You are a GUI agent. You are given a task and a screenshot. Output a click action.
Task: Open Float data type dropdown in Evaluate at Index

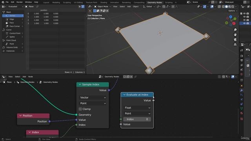[137, 108]
